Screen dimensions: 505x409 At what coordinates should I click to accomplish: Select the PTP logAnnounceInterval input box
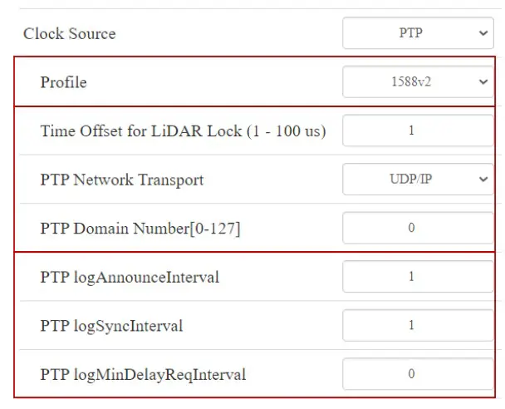[x=417, y=277]
